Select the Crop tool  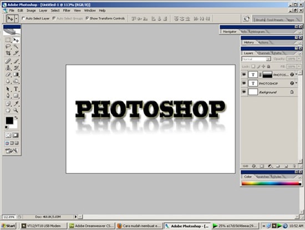(8, 53)
